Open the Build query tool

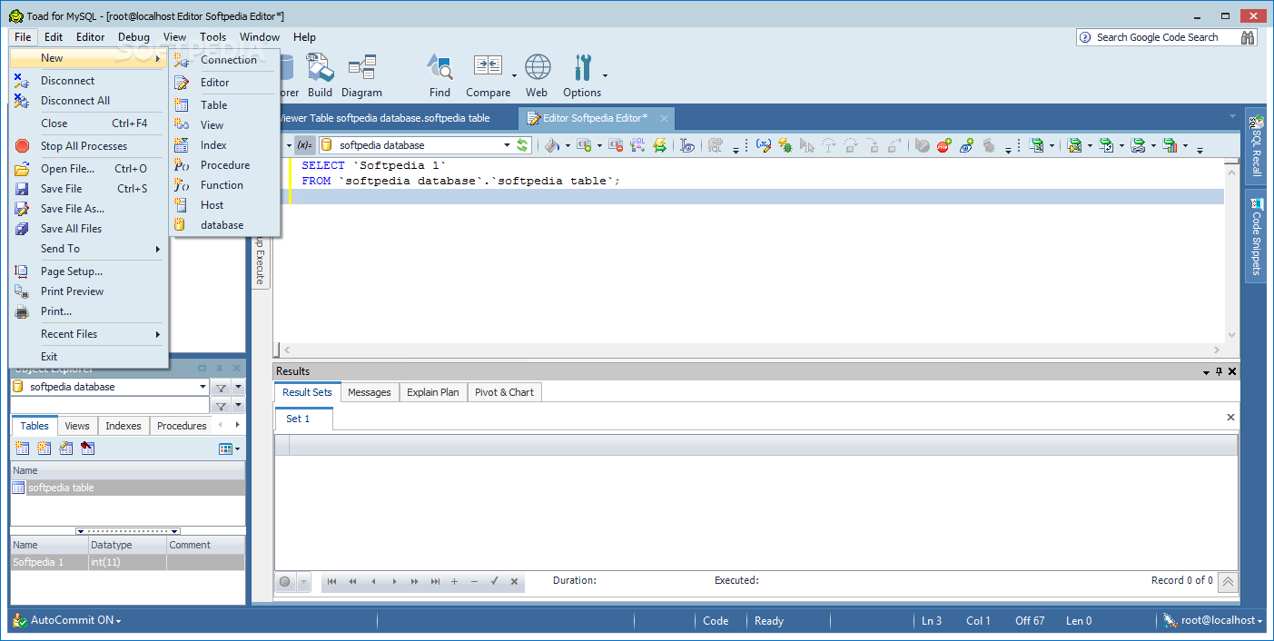tap(320, 75)
